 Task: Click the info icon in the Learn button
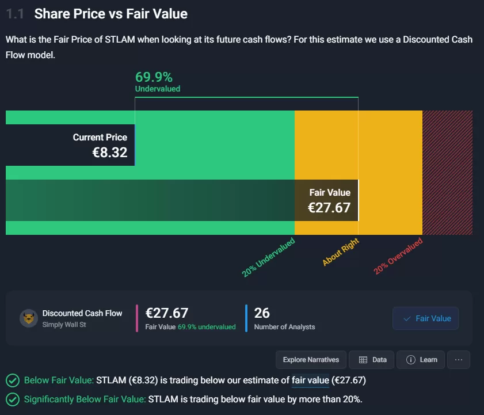coord(411,360)
